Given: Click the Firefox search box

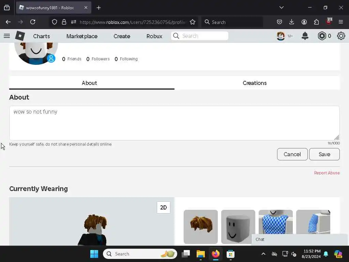Looking at the screenshot, I should coord(232,22).
